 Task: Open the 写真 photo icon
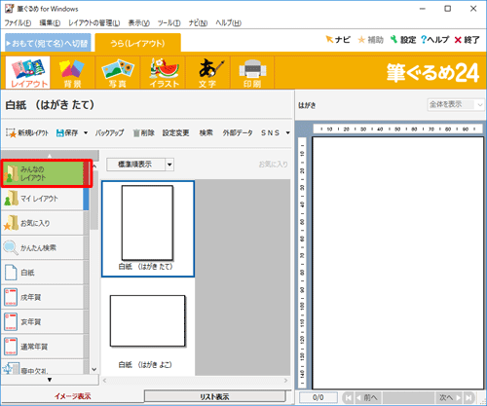(118, 72)
